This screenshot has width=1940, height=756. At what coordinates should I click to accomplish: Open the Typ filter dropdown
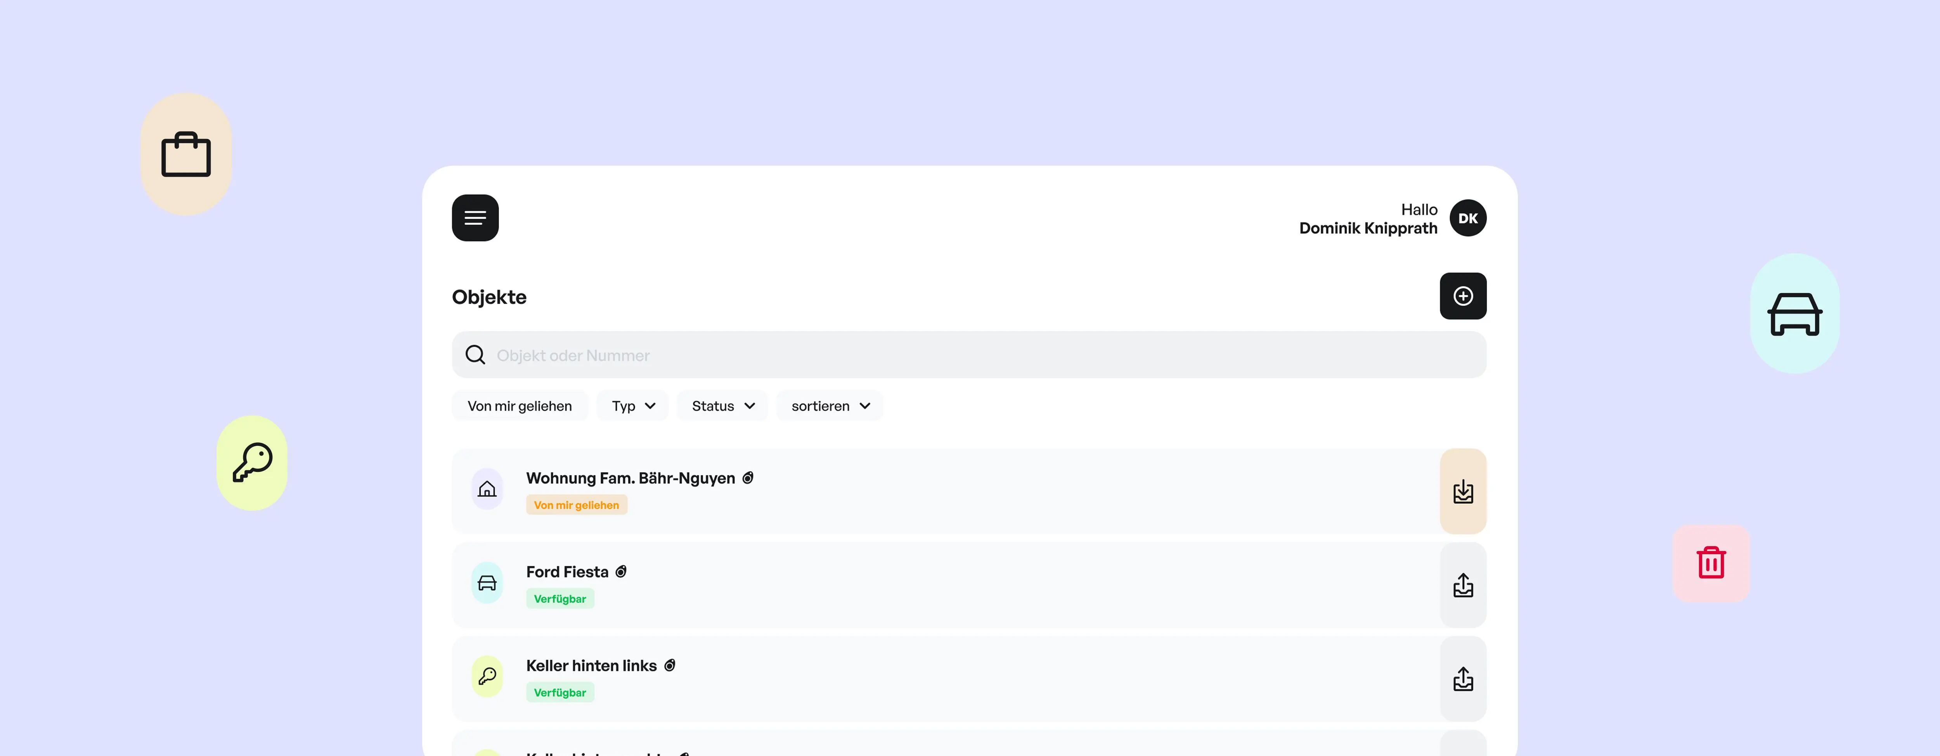632,406
